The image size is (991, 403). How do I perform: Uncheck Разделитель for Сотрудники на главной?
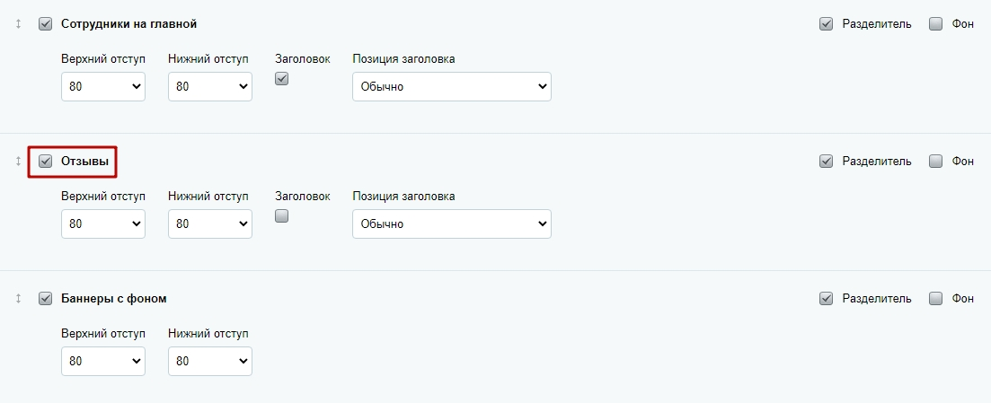[826, 24]
